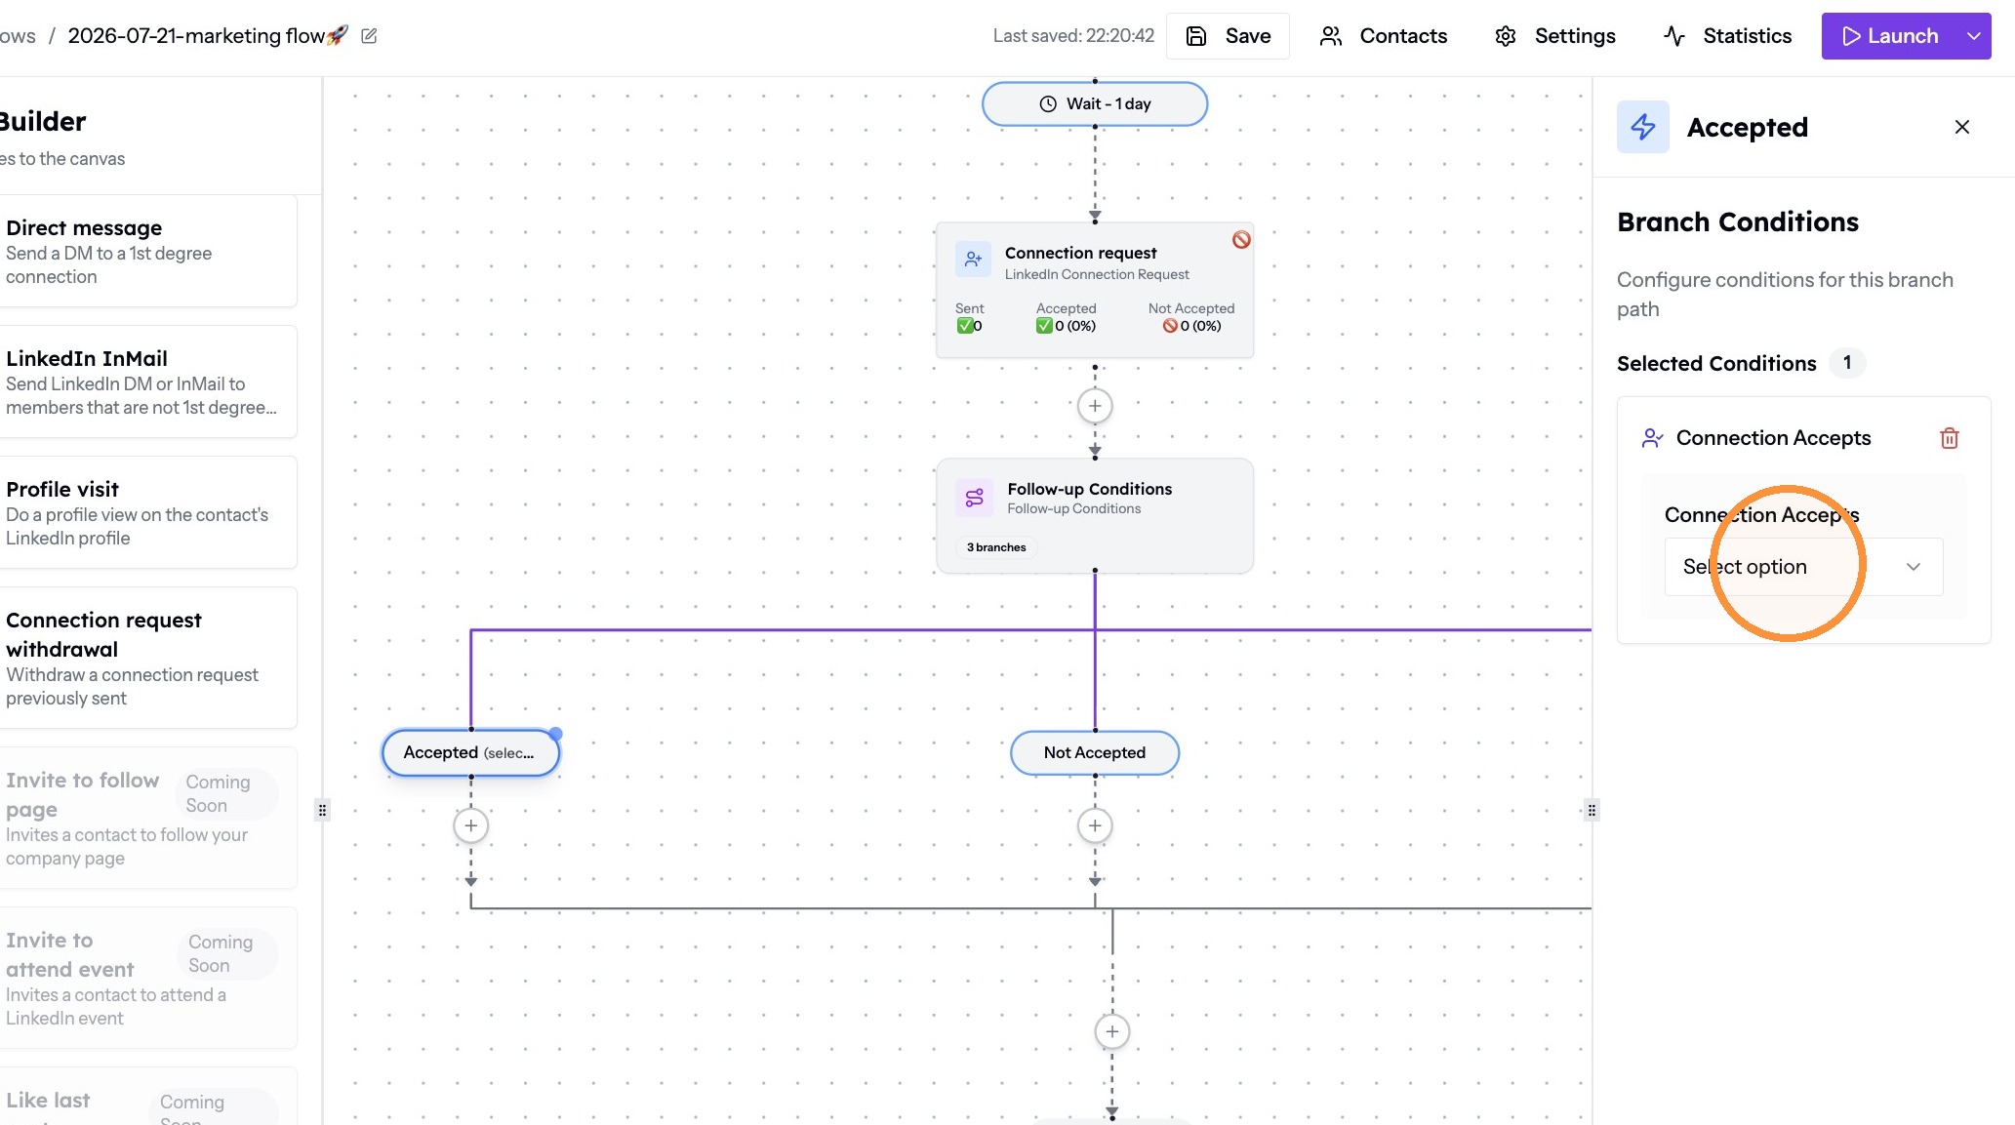The width and height of the screenshot is (2015, 1125).
Task: Select the Not Accepted branch node
Action: [x=1095, y=752]
